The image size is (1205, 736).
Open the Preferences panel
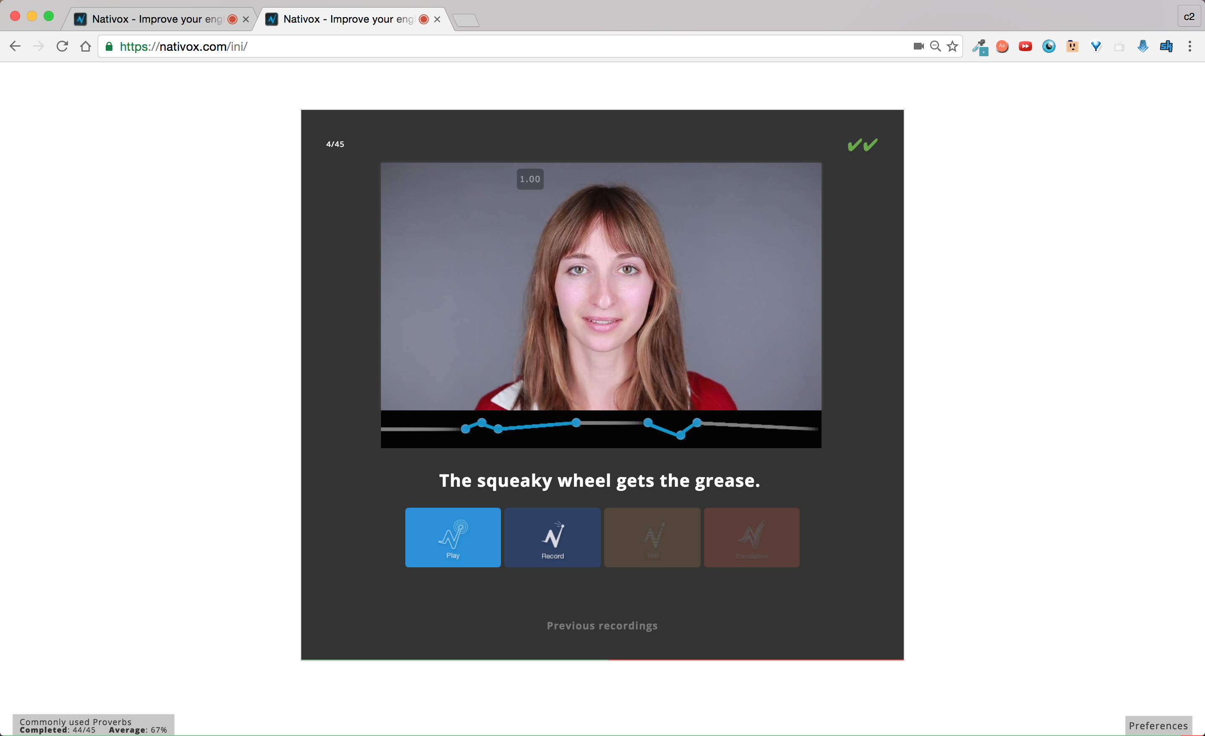click(x=1158, y=725)
